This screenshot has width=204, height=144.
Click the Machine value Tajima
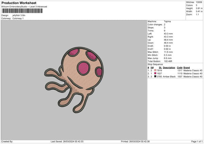coord(167,21)
